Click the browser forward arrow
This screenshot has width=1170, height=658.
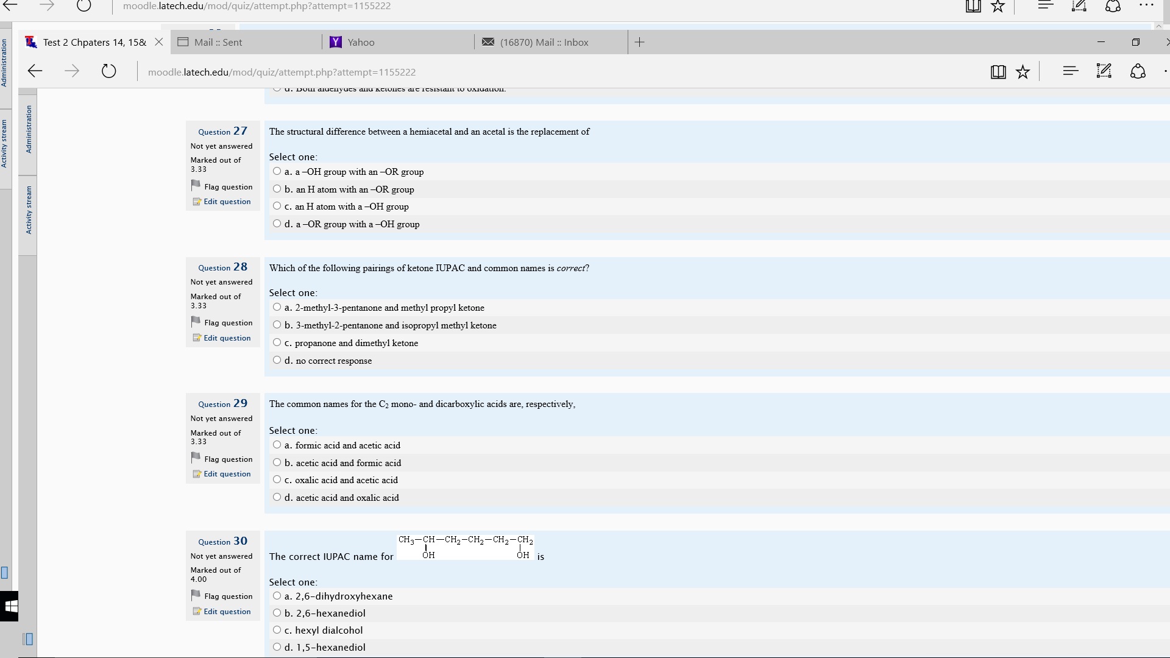pyautogui.click(x=72, y=71)
